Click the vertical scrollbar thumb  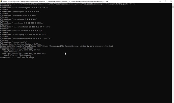pyautogui.click(x=173, y=6)
